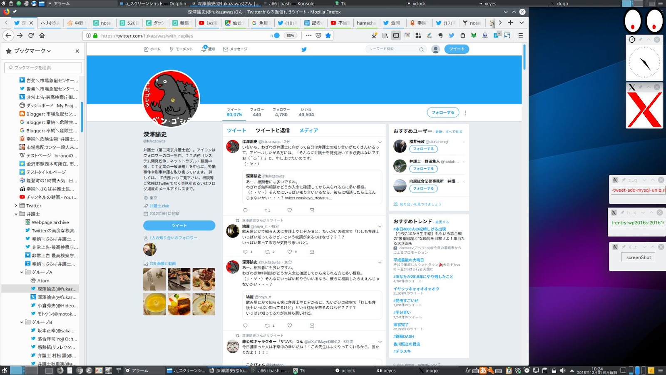Click the screenShot button in Tk window
This screenshot has width=666, height=375.
coord(639,257)
